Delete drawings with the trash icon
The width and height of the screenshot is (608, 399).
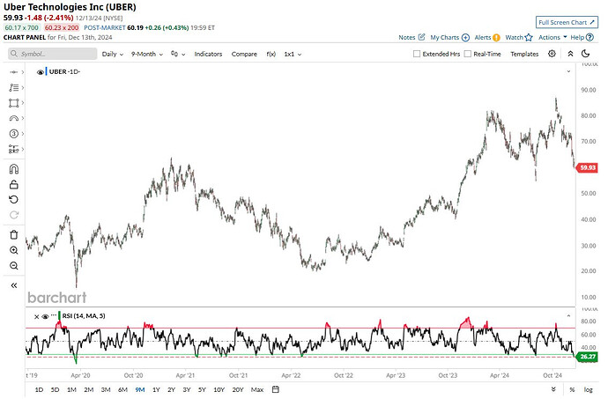click(13, 234)
